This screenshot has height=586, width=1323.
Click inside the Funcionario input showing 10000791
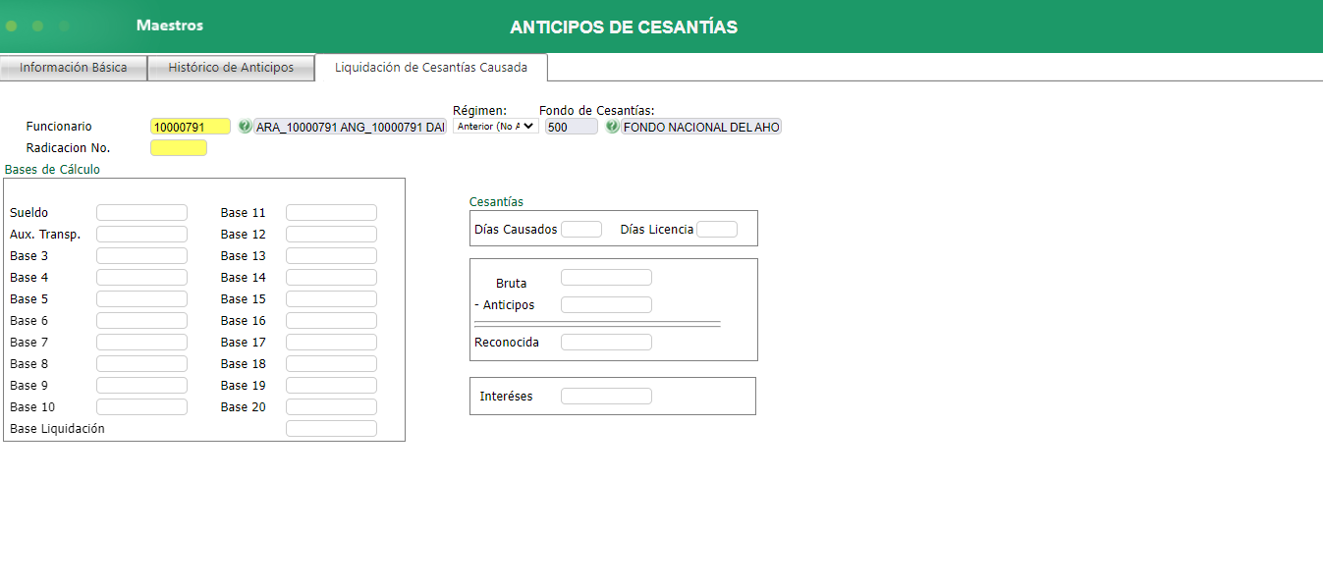[190, 127]
